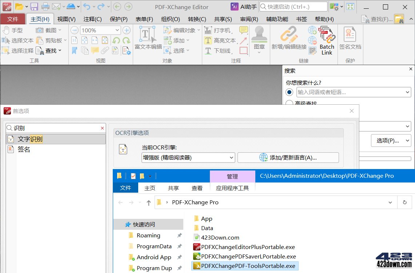415x273 pixels.
Task: Select the red arrow annotation tool
Action: tap(243, 40)
